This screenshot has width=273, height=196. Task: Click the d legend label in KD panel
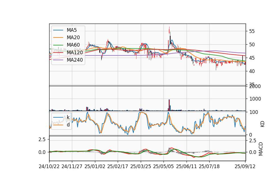click(68, 125)
